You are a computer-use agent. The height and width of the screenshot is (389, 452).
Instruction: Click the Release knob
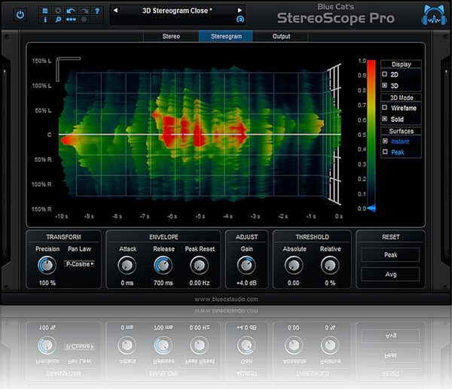(163, 265)
